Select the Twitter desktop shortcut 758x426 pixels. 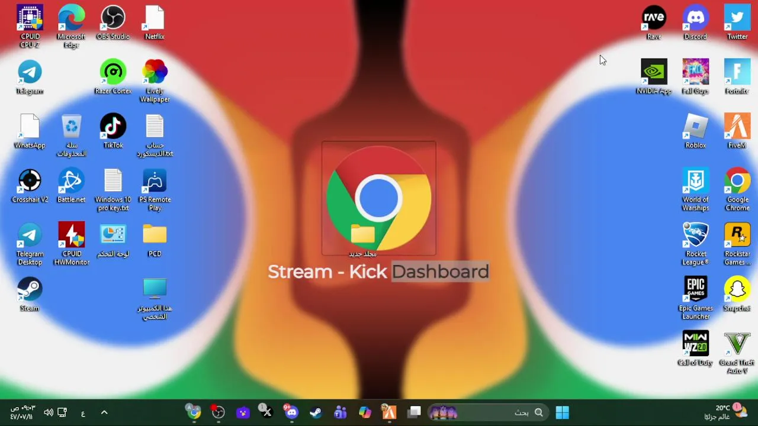pos(737,22)
